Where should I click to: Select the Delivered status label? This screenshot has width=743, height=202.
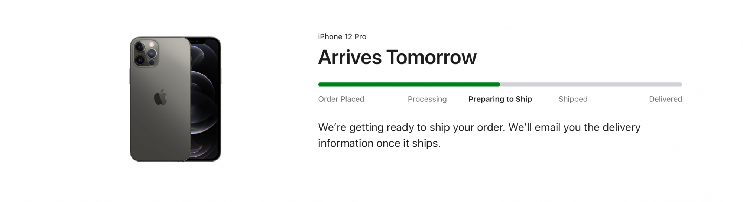(x=665, y=99)
